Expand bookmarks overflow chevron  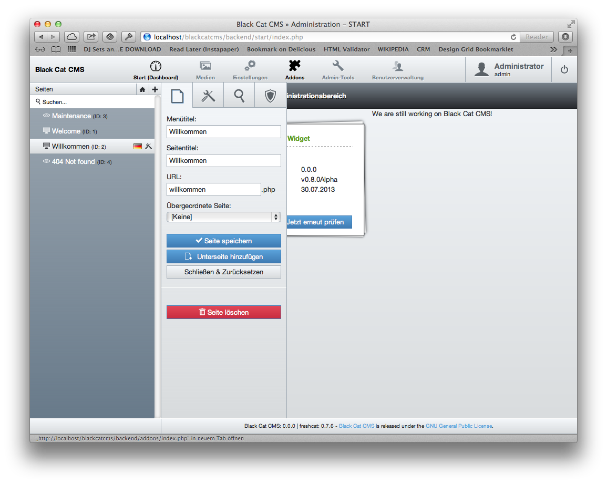point(553,49)
